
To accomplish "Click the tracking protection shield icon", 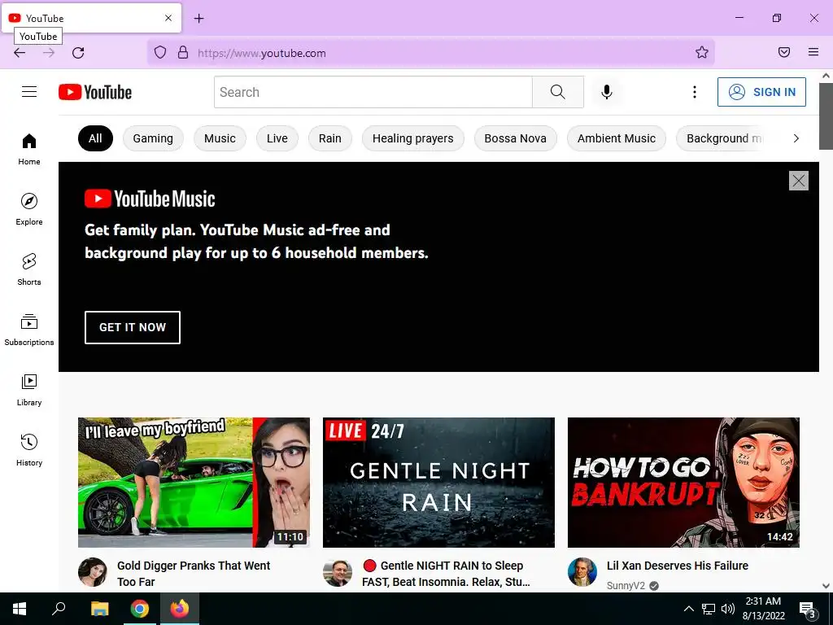I will 160,53.
